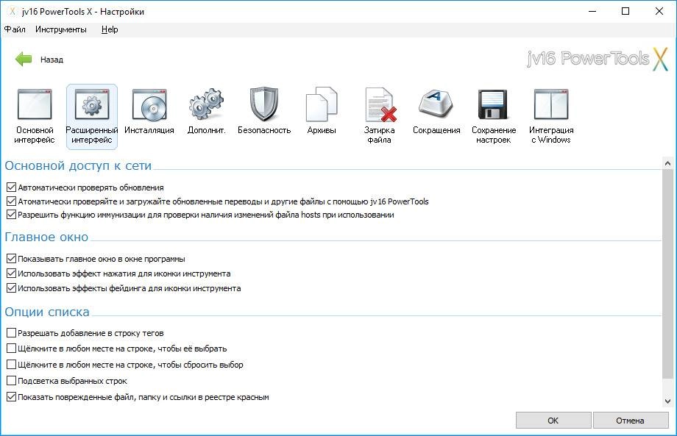The width and height of the screenshot is (677, 436).
Task: Open Основной интерфейс settings icon
Action: pos(35,104)
